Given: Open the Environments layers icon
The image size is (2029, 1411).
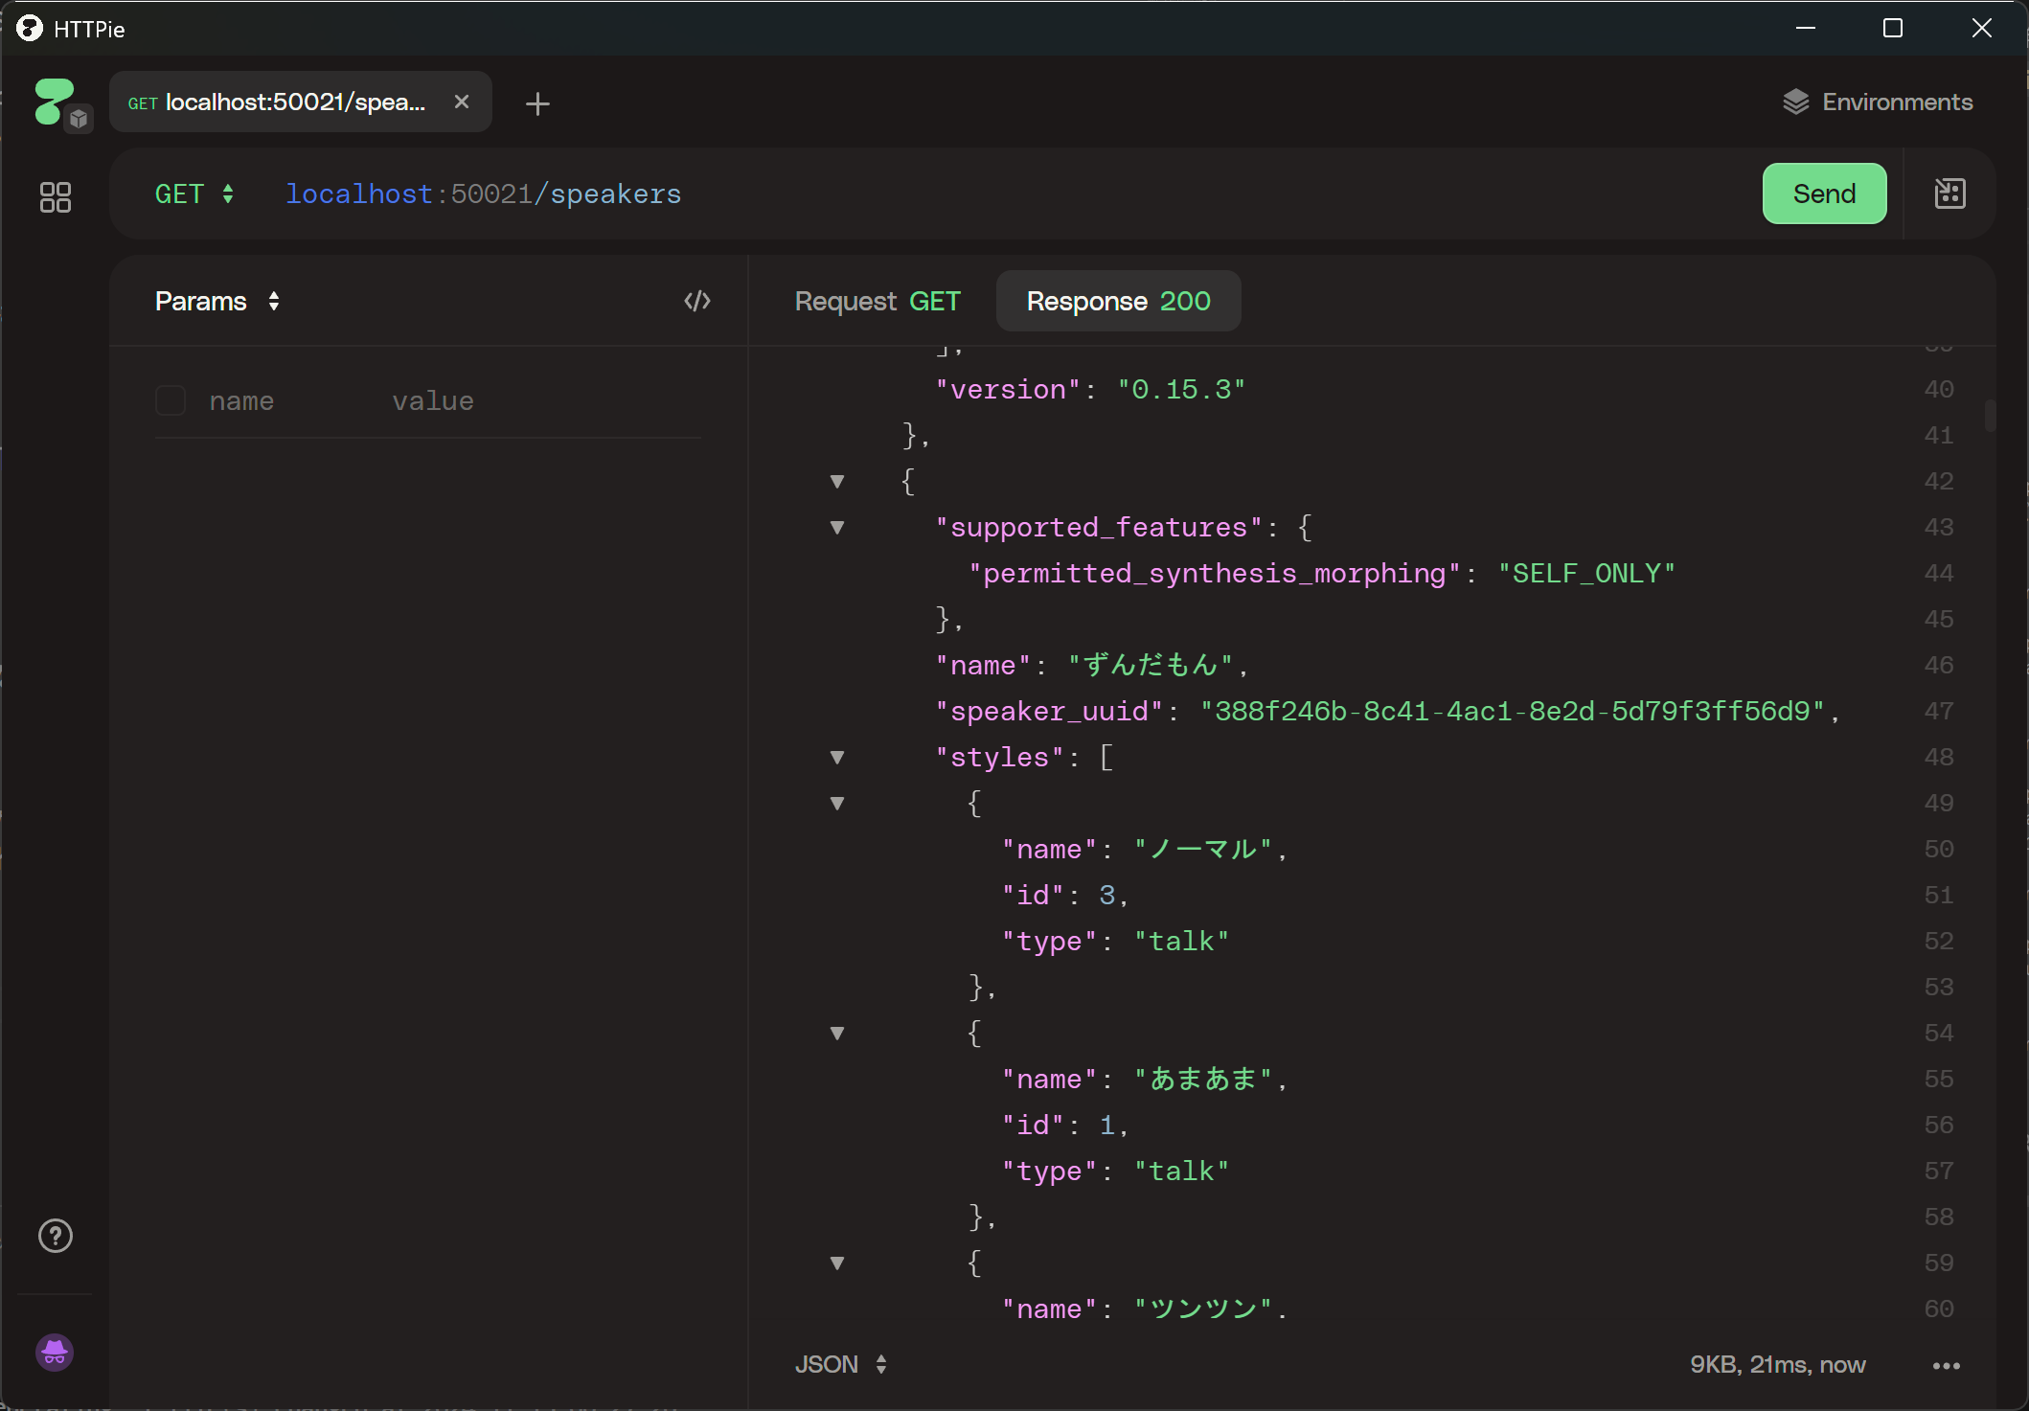Looking at the screenshot, I should (1795, 102).
